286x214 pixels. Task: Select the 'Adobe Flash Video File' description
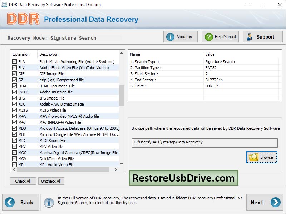[x=74, y=68]
